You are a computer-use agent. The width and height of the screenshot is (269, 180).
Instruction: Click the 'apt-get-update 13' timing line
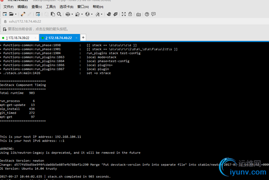pyautogui.click(x=17, y=105)
